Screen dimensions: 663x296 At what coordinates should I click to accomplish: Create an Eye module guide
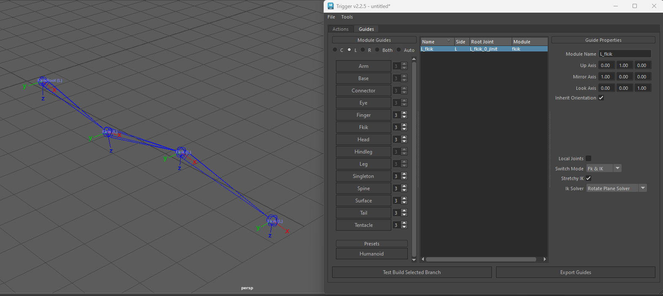363,103
